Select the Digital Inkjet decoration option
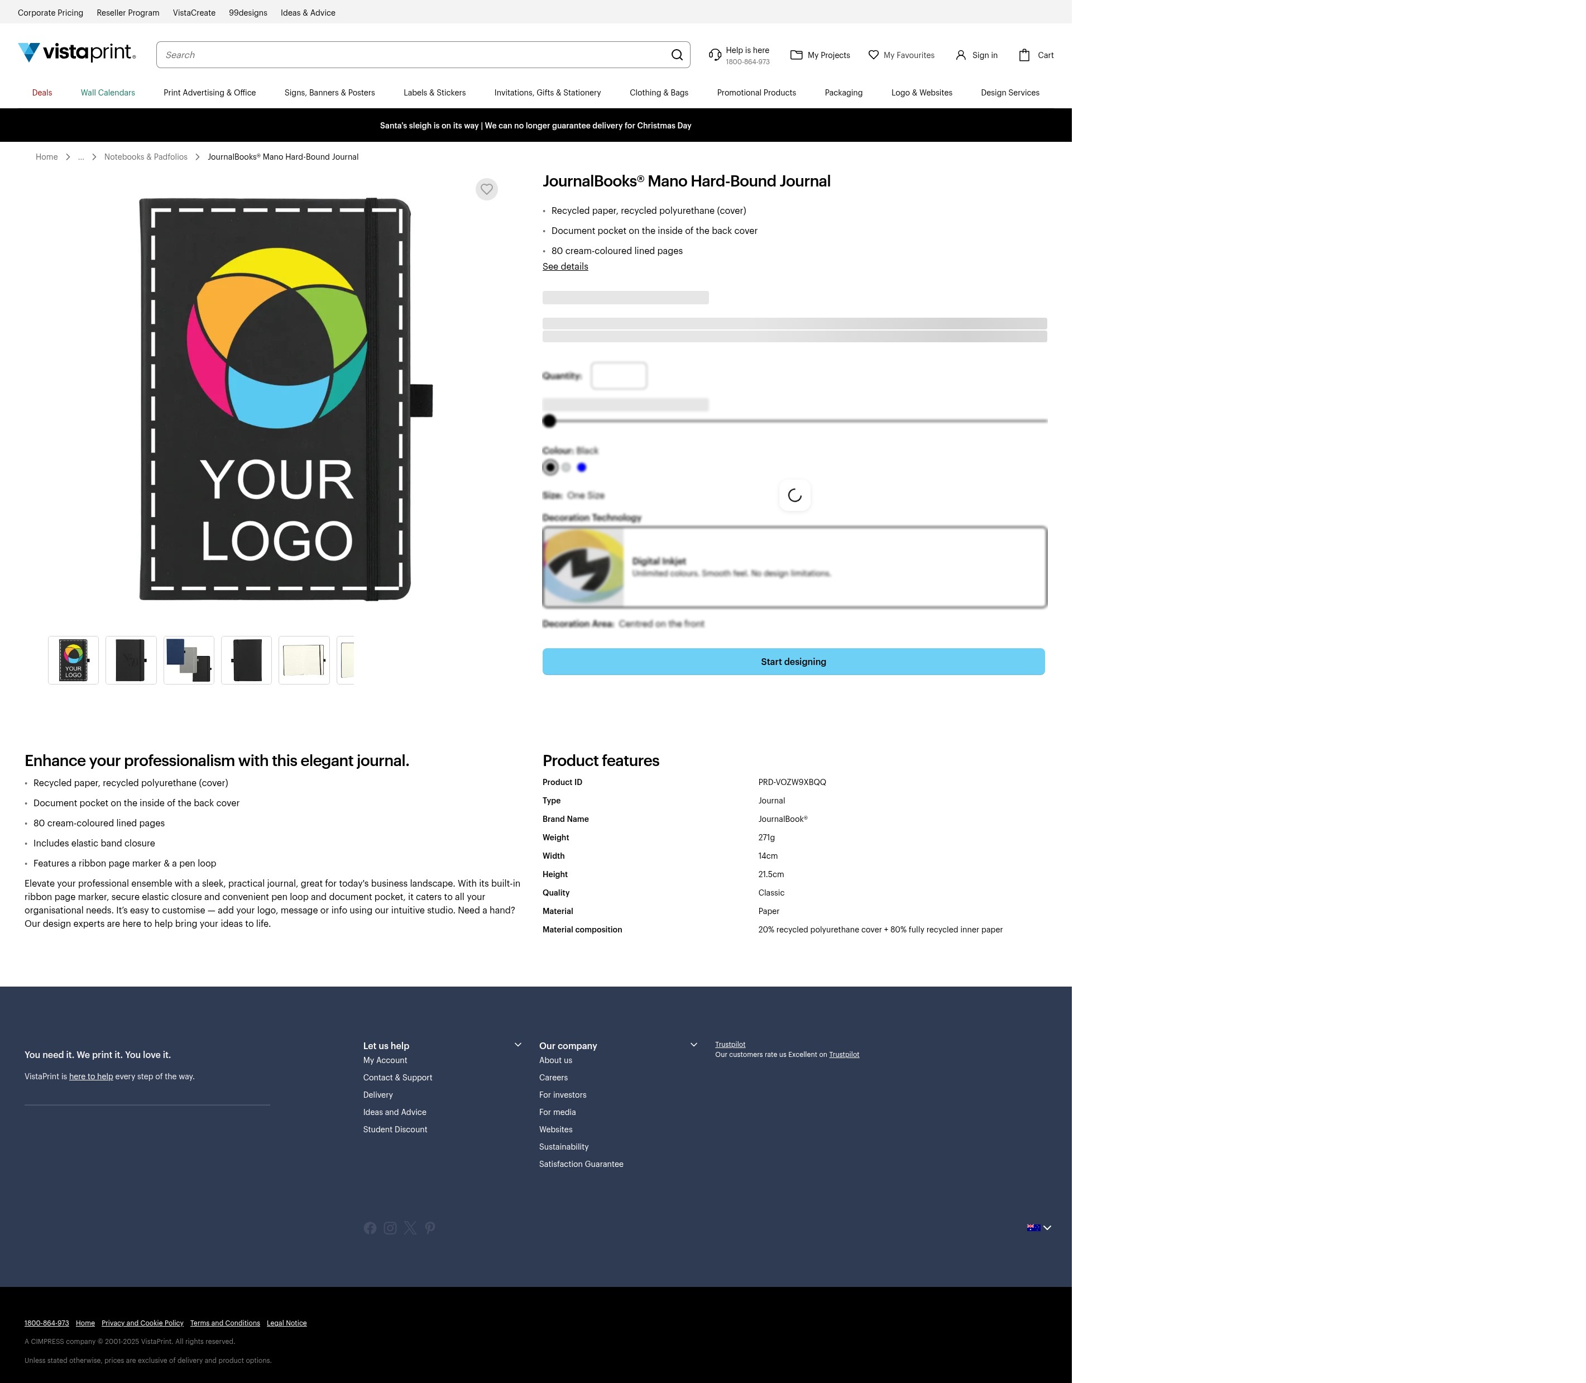 click(794, 567)
